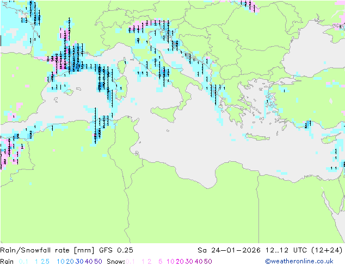Click the weatheronline.co.uk copyright link

coord(299,261)
